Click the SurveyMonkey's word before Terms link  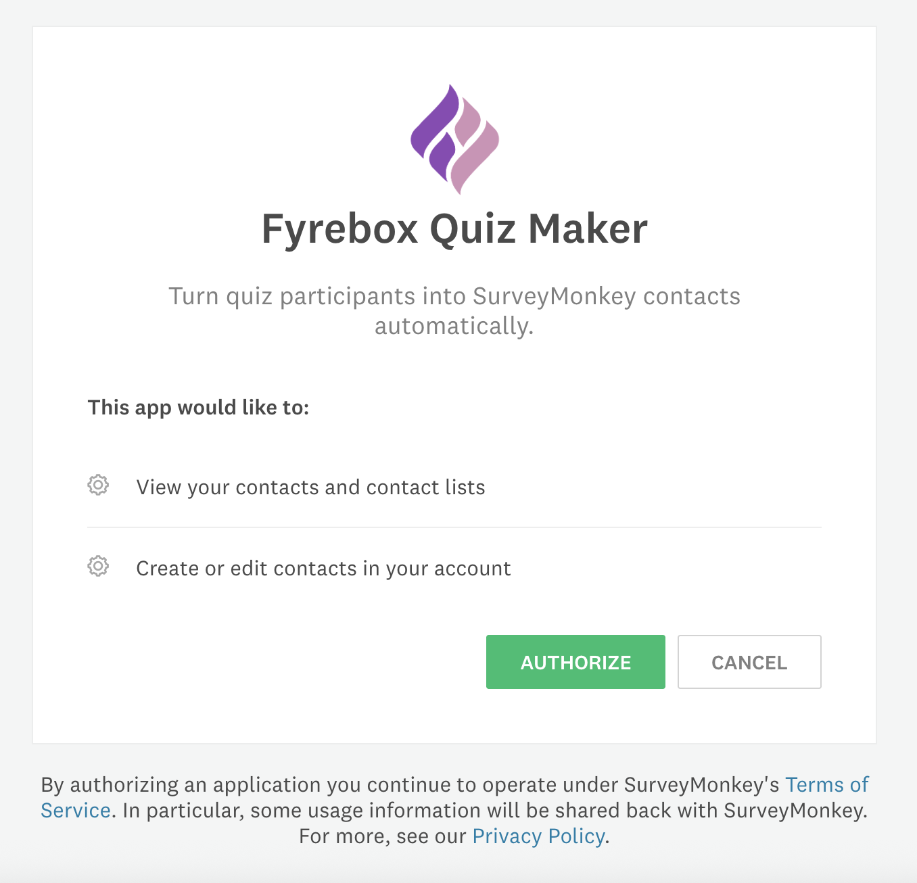pos(702,784)
